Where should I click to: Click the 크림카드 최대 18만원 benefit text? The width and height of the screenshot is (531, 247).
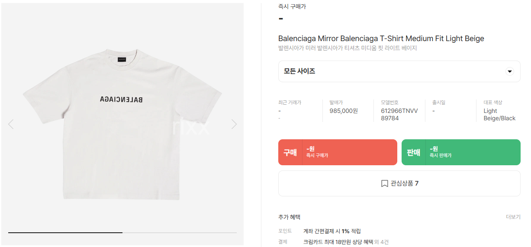coord(338,242)
